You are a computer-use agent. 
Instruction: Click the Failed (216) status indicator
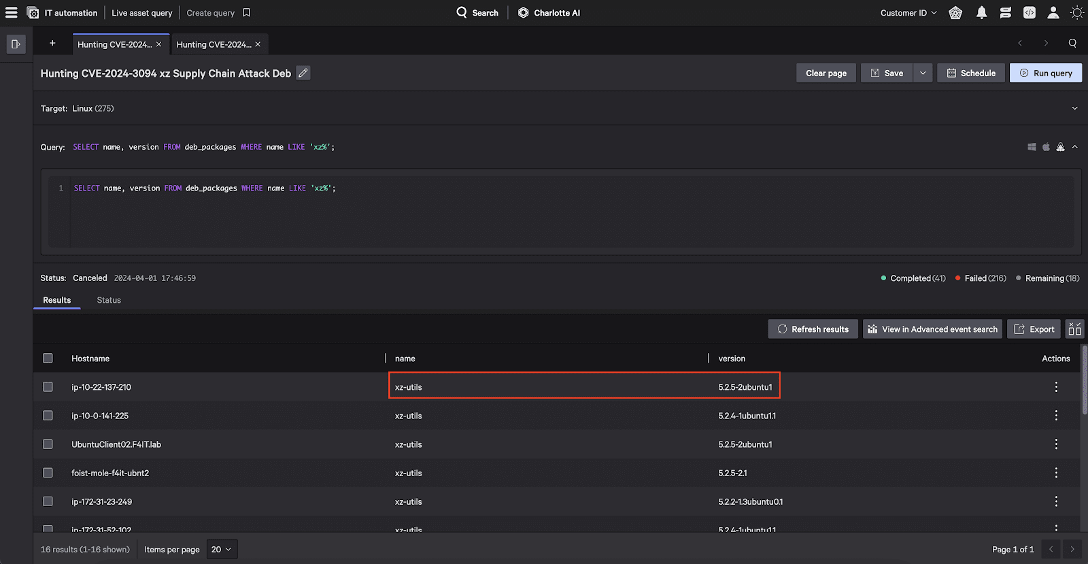(x=981, y=278)
